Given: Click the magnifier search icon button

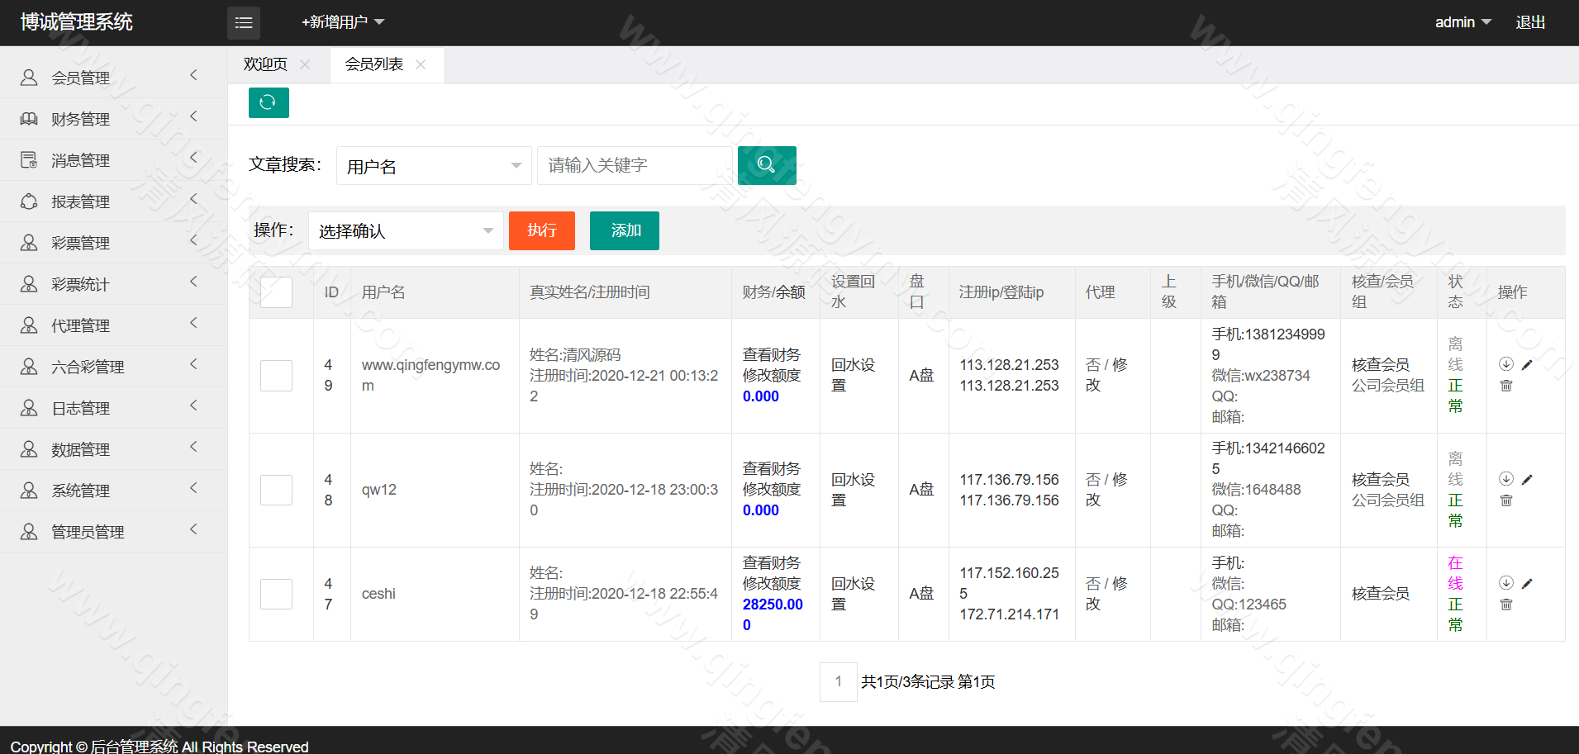Looking at the screenshot, I should pyautogui.click(x=766, y=165).
